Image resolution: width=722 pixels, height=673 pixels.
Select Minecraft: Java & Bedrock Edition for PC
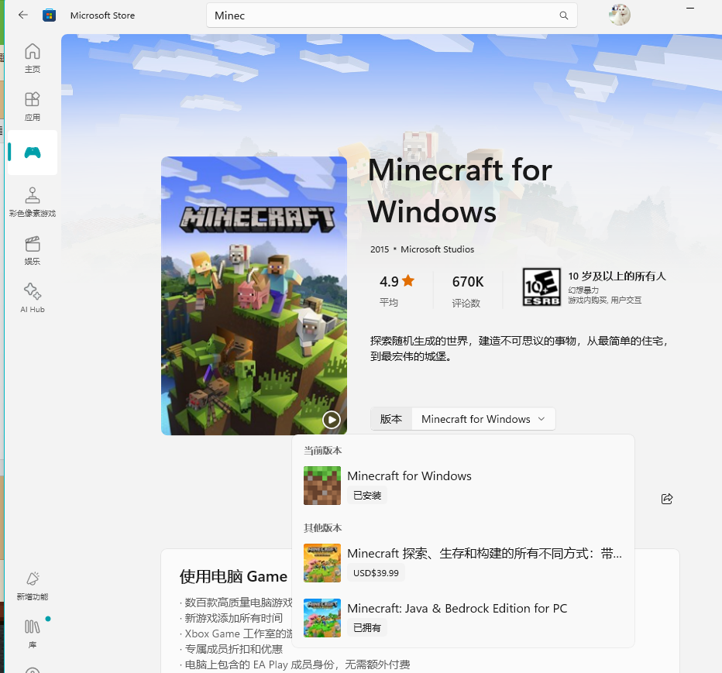coord(463,618)
